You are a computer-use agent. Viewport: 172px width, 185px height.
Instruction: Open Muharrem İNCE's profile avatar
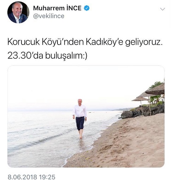coord(18,12)
